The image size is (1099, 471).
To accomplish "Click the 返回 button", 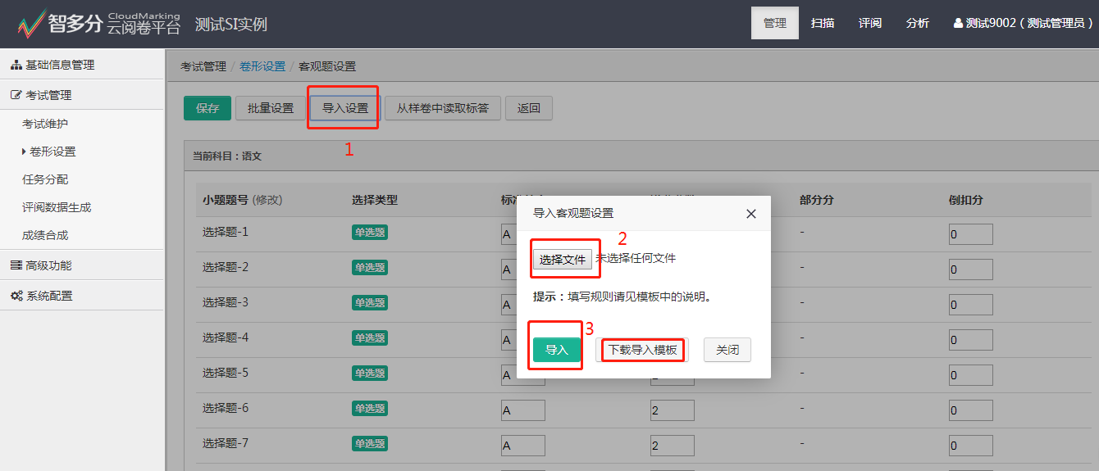I will tap(529, 108).
